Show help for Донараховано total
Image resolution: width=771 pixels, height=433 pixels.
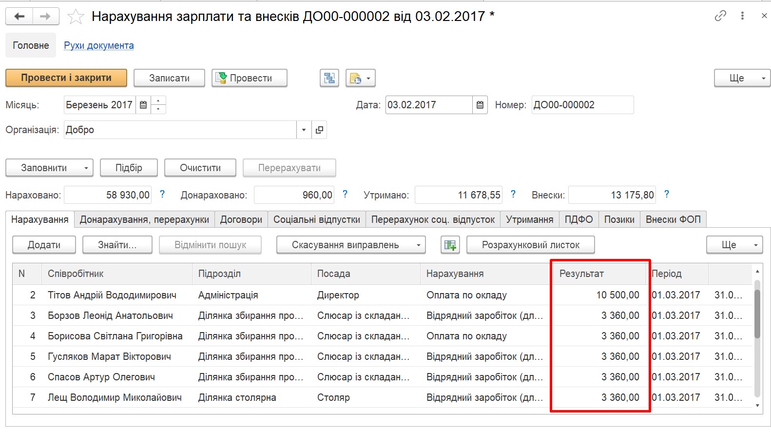tap(345, 194)
